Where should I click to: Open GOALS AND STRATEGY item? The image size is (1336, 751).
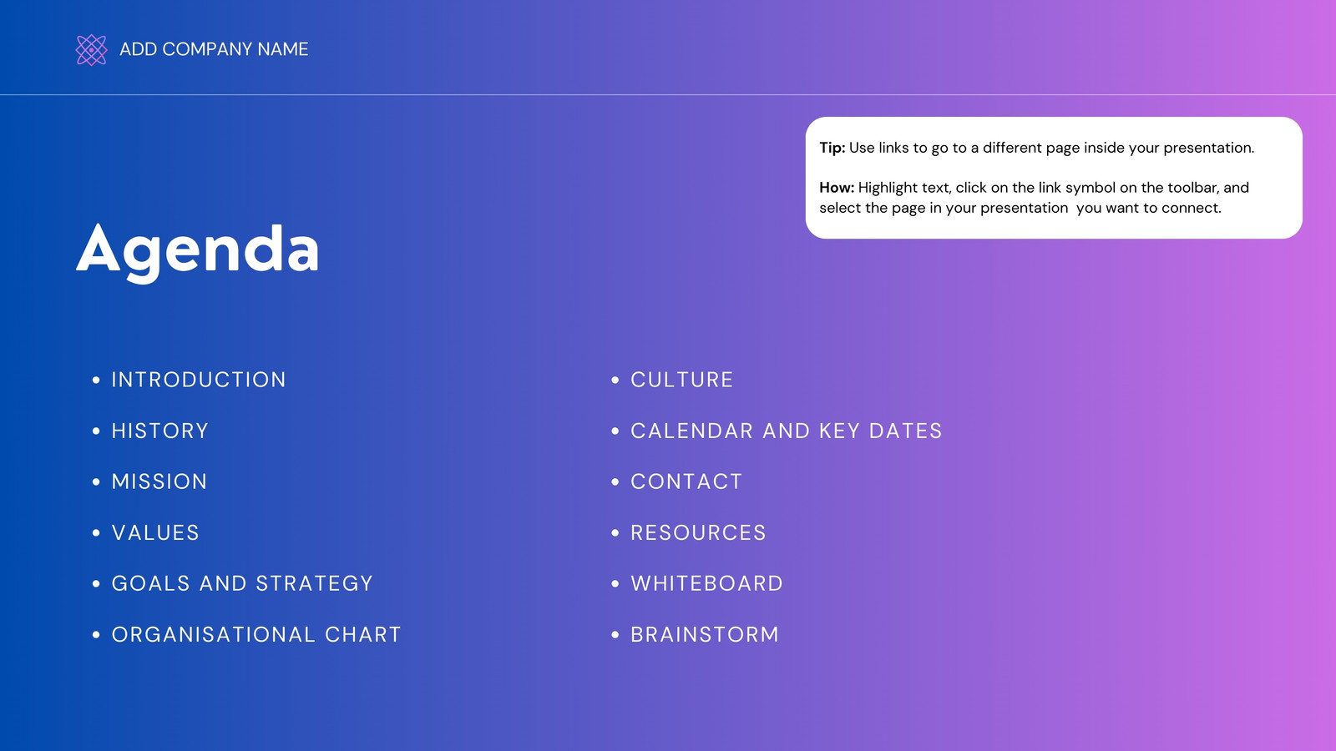[242, 583]
